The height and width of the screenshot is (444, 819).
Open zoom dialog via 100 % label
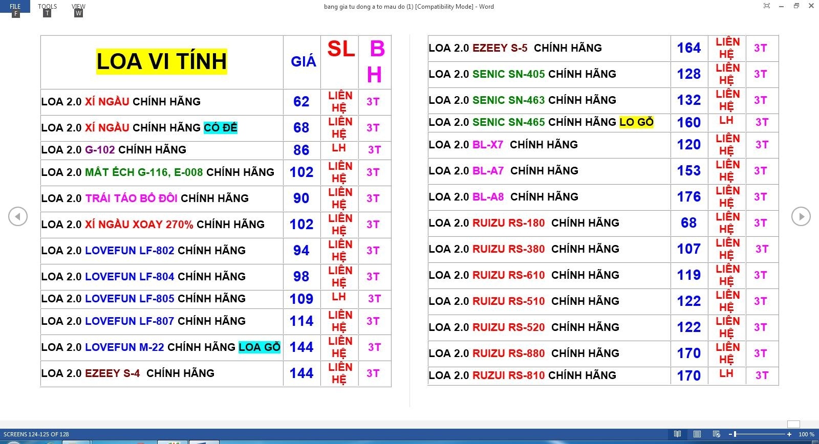click(806, 434)
